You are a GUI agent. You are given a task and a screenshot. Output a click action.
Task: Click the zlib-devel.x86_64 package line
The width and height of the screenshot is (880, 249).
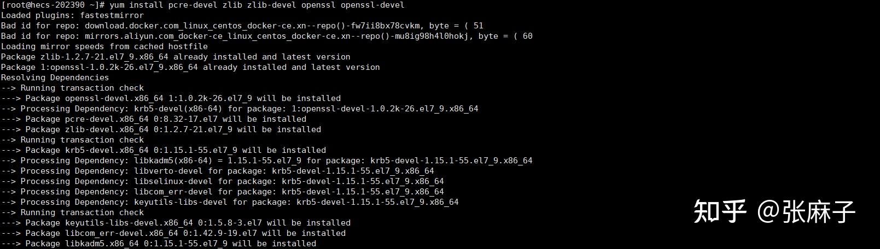click(161, 129)
